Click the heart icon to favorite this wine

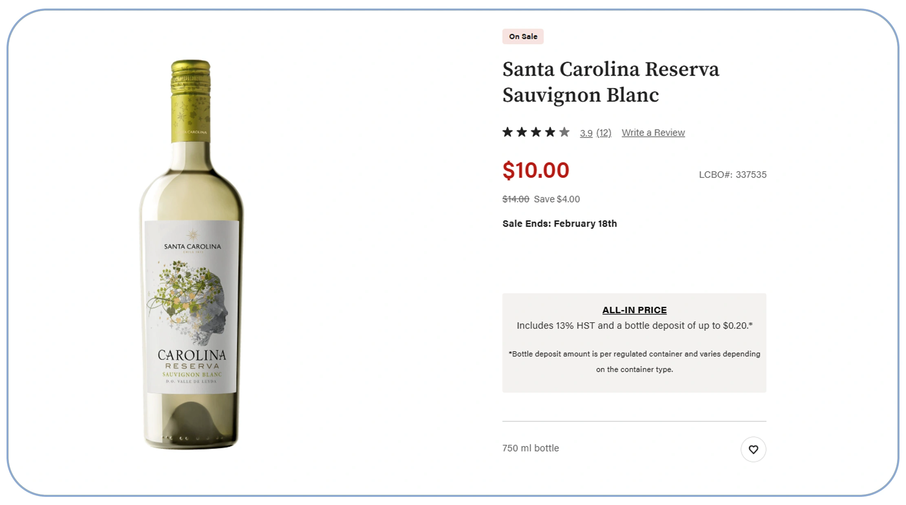click(x=754, y=450)
